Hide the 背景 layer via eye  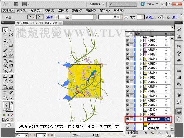(x=128, y=124)
